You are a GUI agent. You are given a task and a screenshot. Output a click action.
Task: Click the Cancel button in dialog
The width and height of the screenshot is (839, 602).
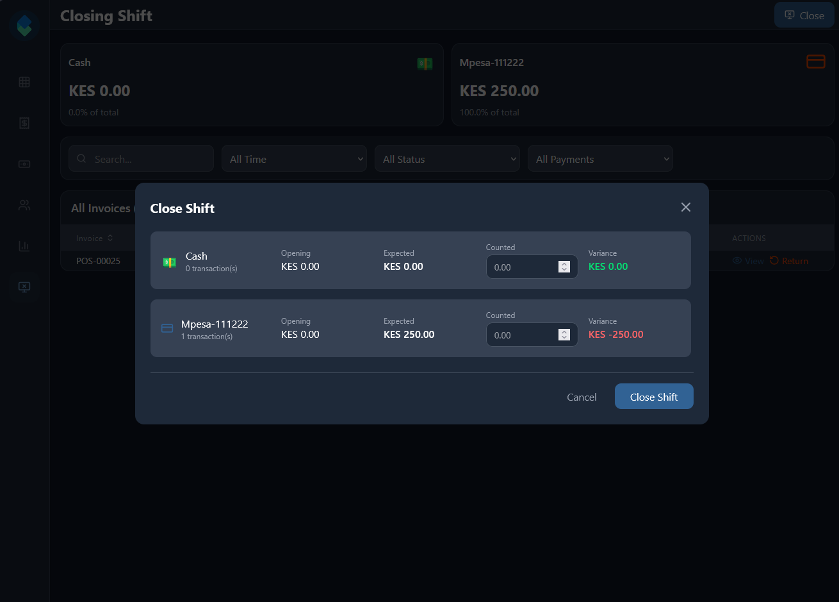click(582, 397)
